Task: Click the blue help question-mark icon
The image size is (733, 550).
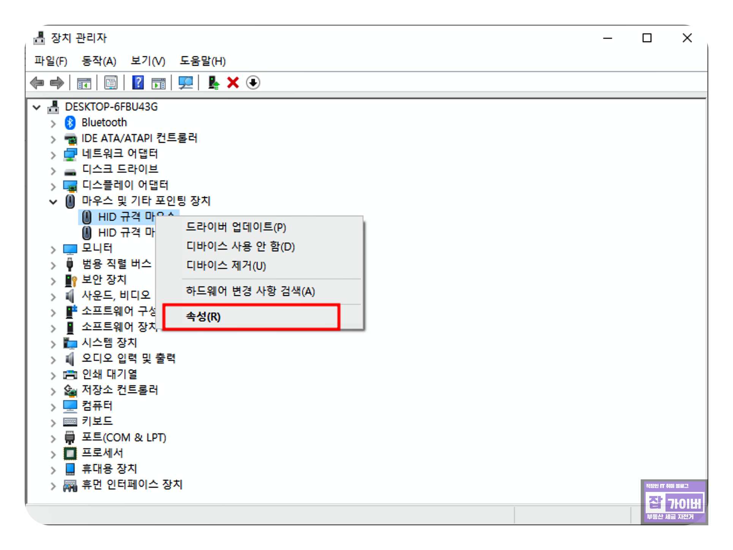Action: (x=138, y=83)
